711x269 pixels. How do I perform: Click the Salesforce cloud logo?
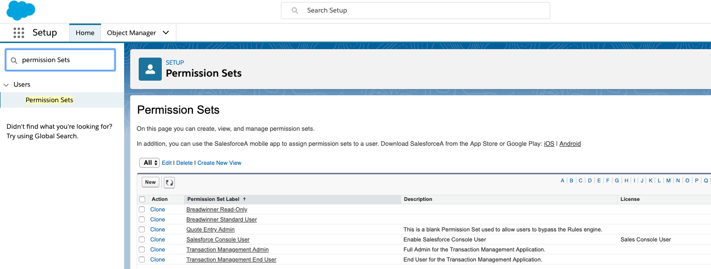[x=21, y=11]
